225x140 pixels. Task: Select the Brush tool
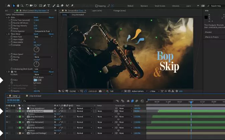54,6
